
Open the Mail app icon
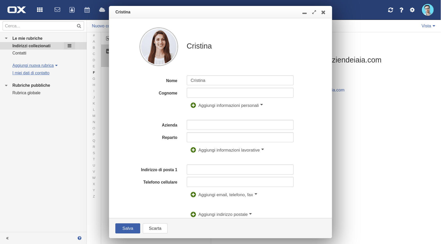(57, 10)
